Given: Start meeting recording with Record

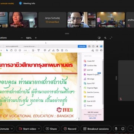Looking at the screenshot, I should pos(70,129).
